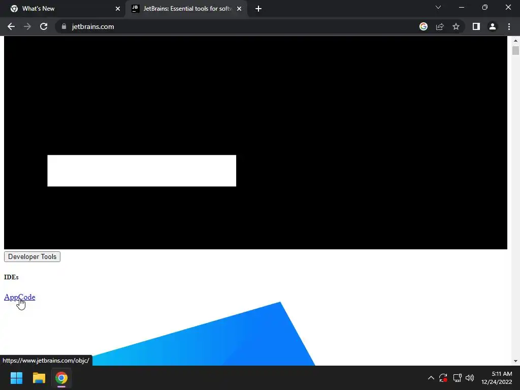Click the browser forward arrow
This screenshot has height=390, width=520.
[x=27, y=26]
